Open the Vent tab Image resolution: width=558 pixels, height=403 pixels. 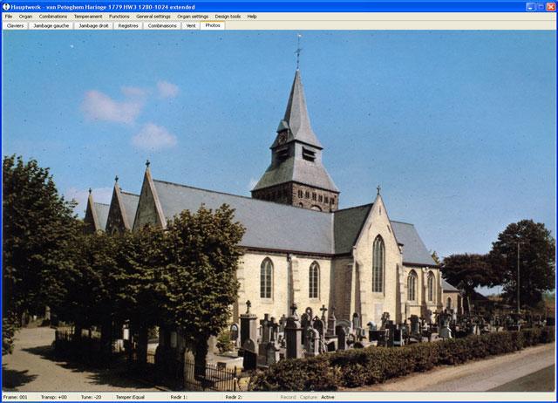pyautogui.click(x=191, y=25)
